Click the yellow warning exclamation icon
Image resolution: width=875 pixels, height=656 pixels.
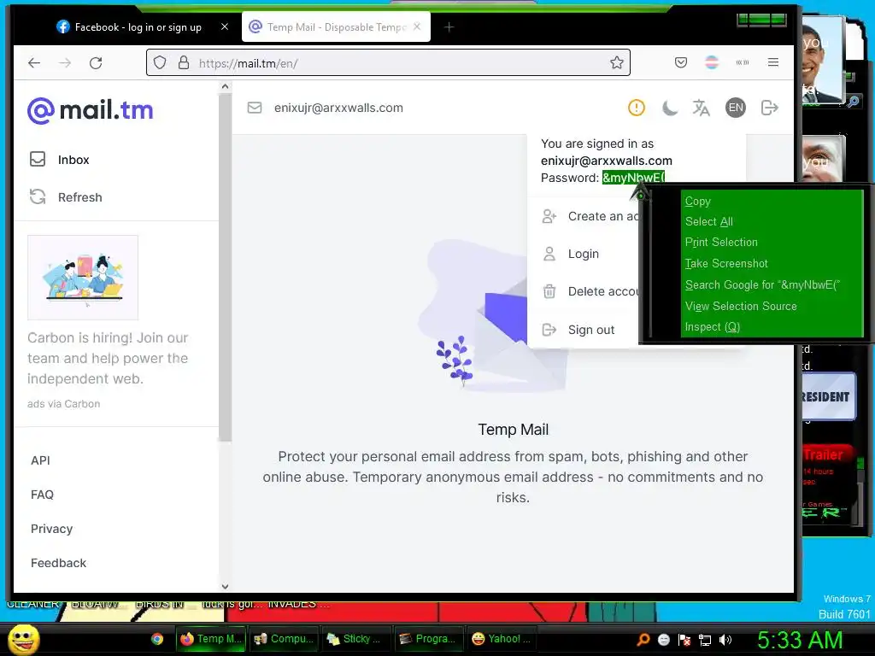click(x=636, y=108)
